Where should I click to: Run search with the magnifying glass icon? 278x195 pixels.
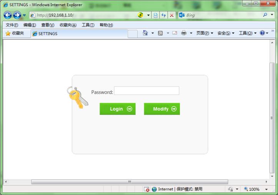pyautogui.click(x=265, y=15)
